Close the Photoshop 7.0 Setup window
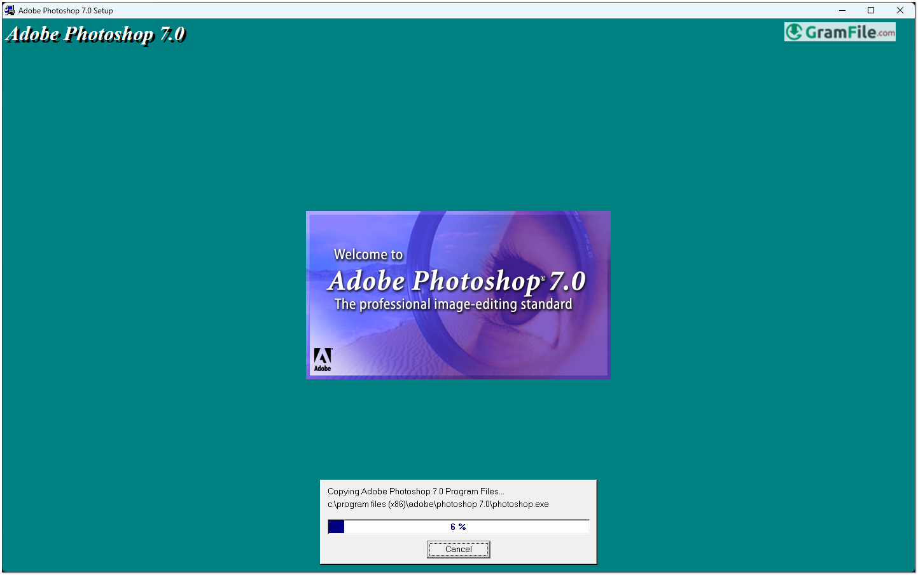918x575 pixels. pyautogui.click(x=900, y=10)
